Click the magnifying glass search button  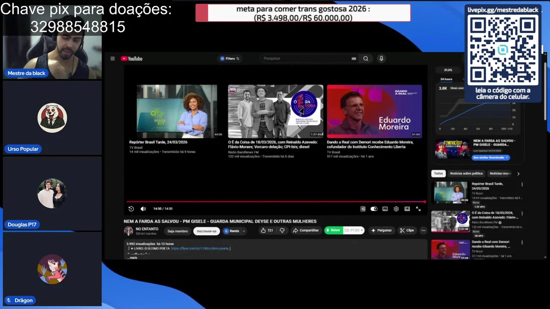click(366, 59)
